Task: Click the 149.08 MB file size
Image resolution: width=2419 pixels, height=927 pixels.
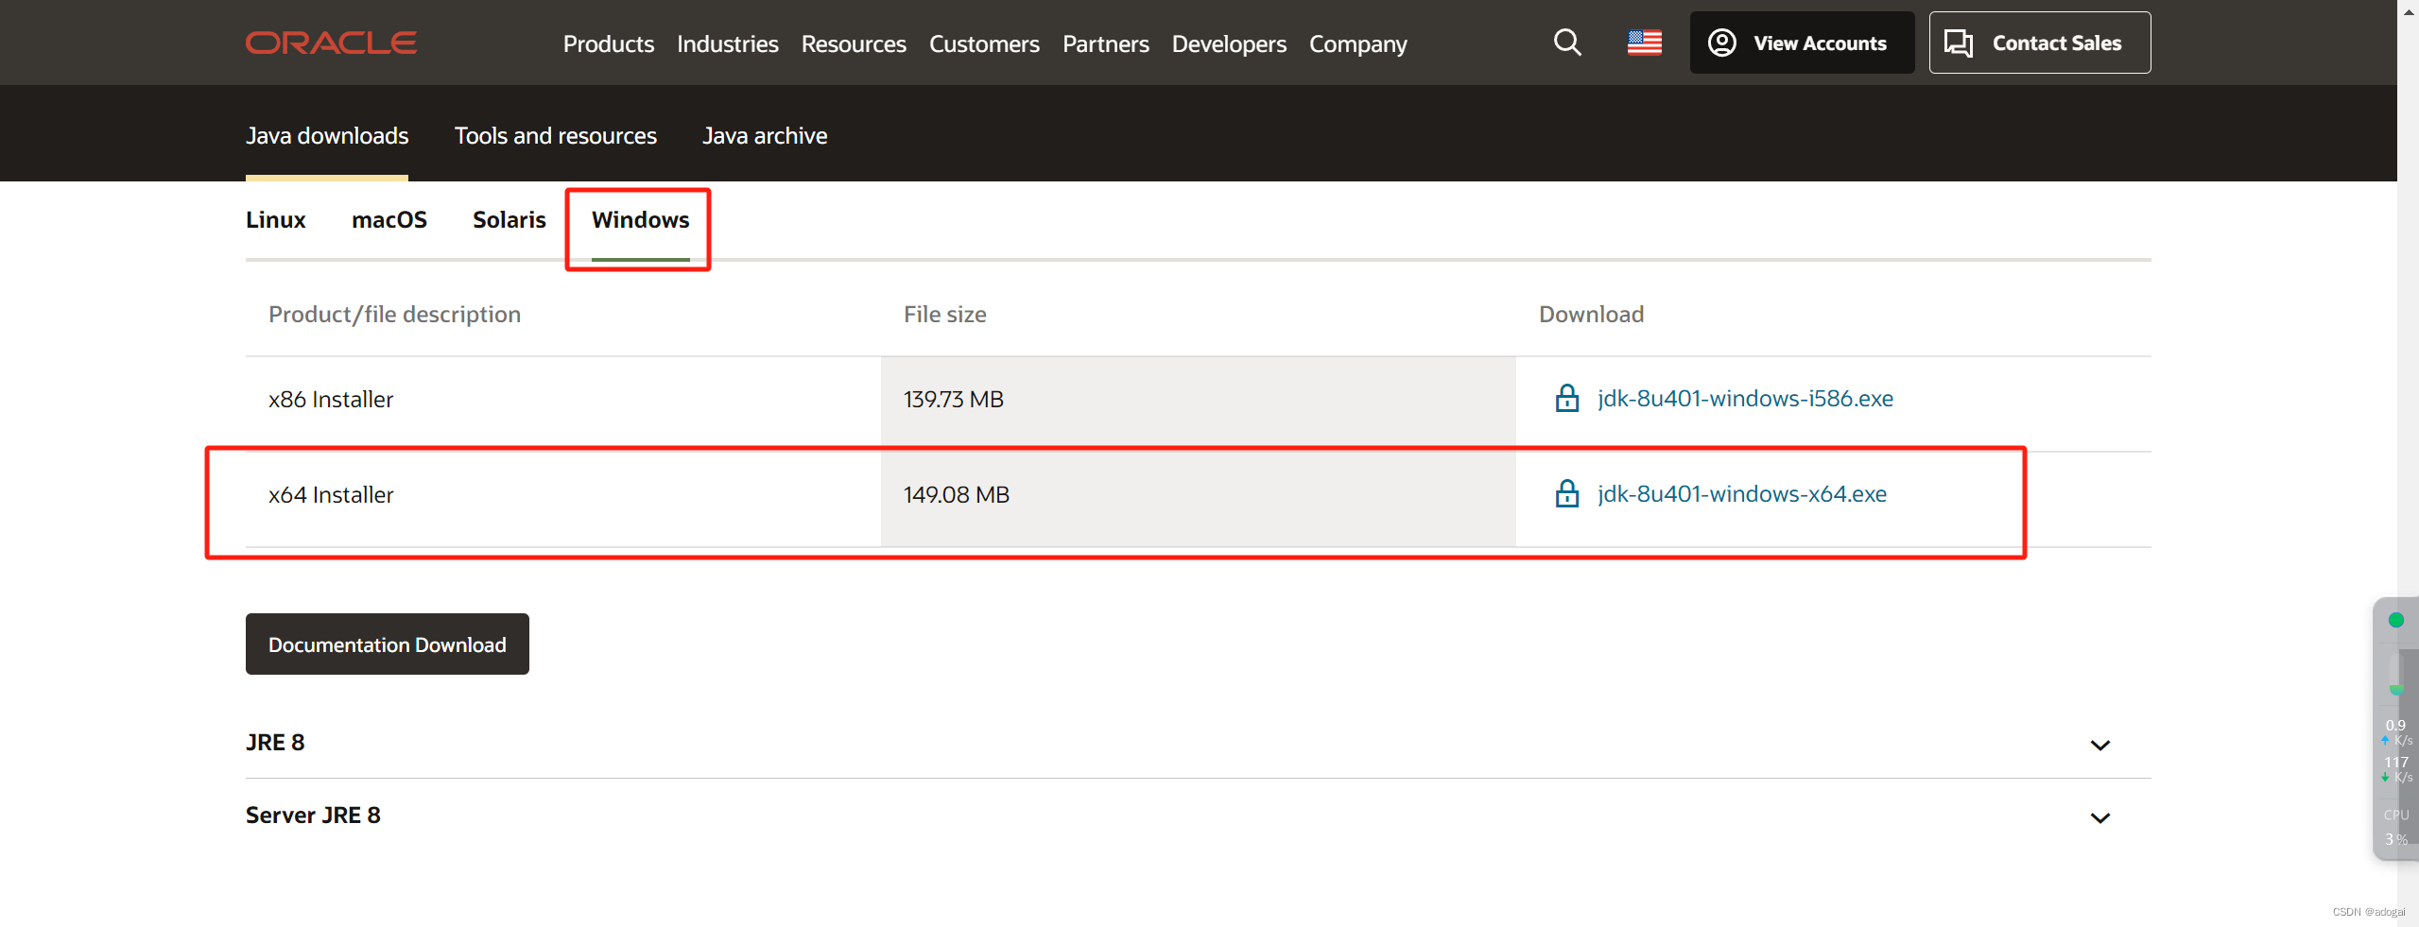Action: point(957,495)
